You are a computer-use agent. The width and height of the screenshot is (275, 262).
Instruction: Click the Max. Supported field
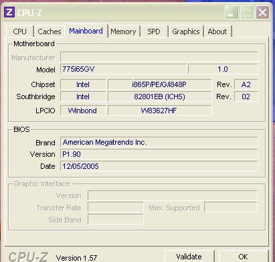pos(231,208)
